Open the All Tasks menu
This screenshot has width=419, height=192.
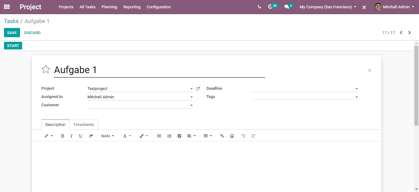pyautogui.click(x=87, y=7)
